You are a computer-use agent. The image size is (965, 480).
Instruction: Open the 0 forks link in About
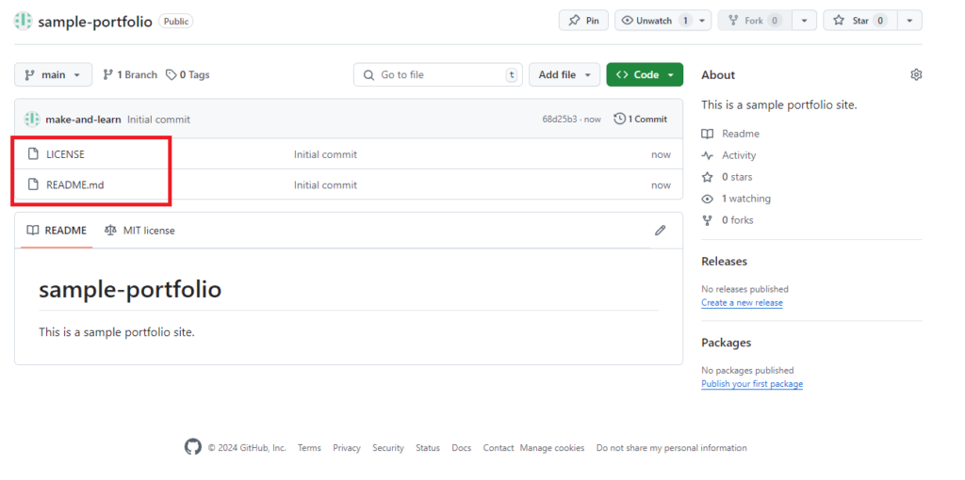pos(728,220)
